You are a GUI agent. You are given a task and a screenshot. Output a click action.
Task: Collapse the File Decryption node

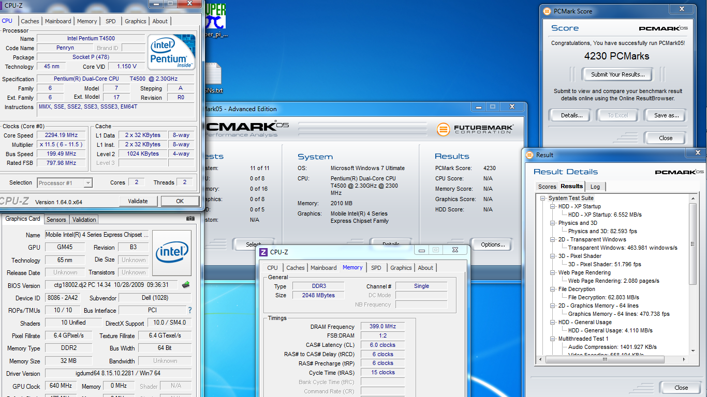tap(553, 289)
